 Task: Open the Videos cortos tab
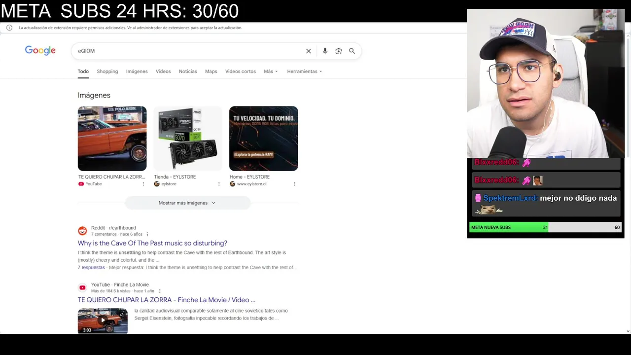(x=241, y=71)
